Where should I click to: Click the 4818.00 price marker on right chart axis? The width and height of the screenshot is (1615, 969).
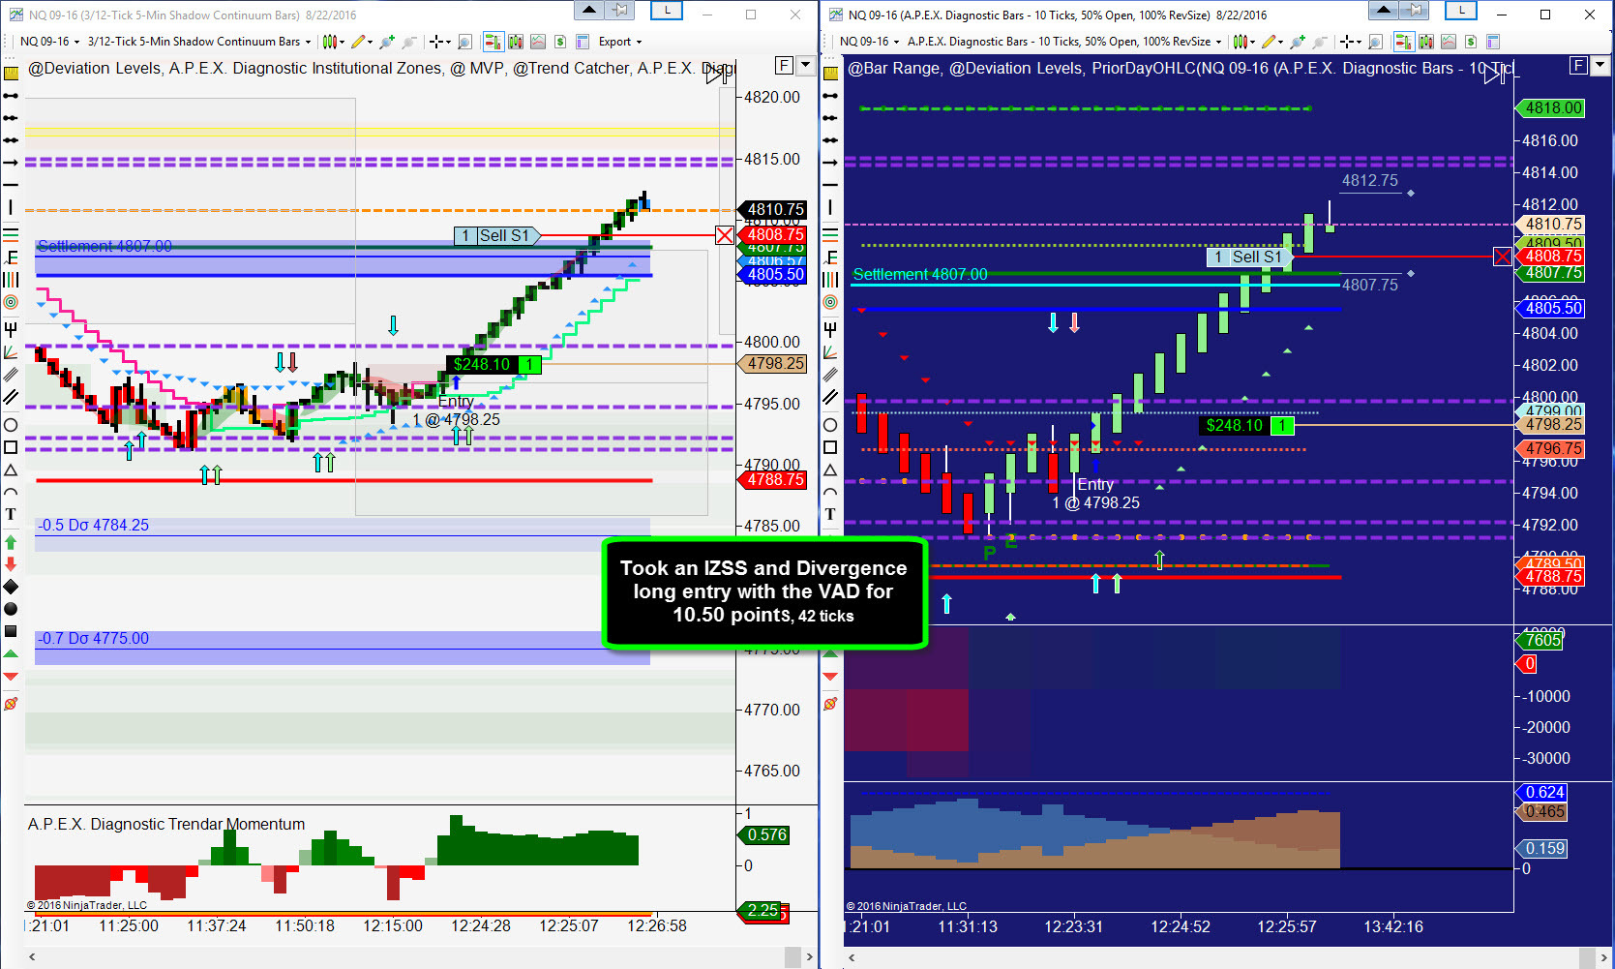tap(1551, 108)
